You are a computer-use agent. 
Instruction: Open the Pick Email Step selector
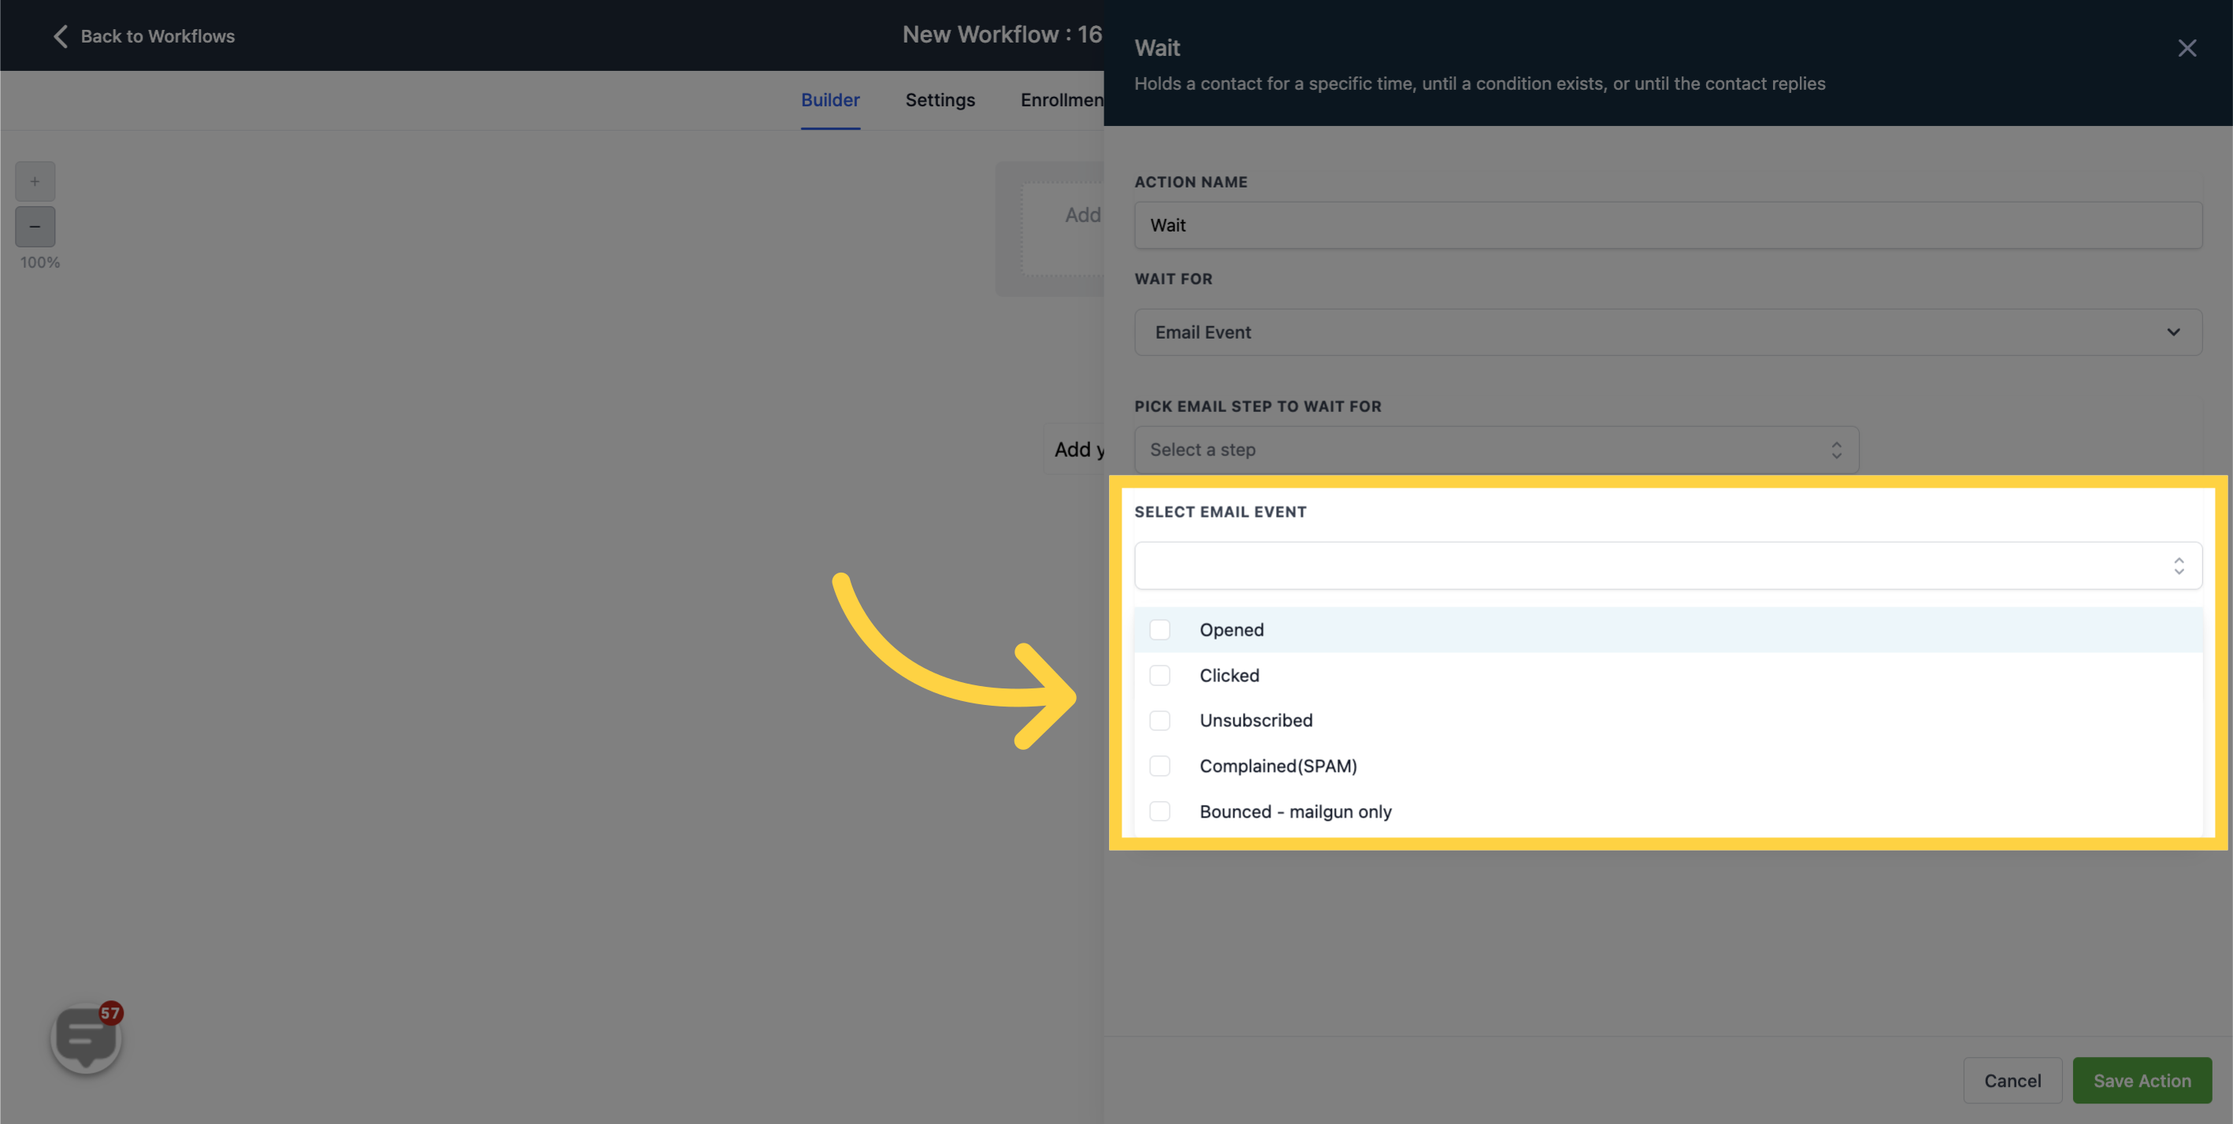1497,449
